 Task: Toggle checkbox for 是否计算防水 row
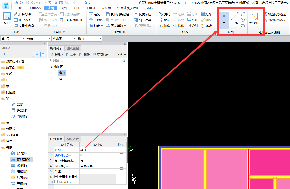[x=121, y=161]
